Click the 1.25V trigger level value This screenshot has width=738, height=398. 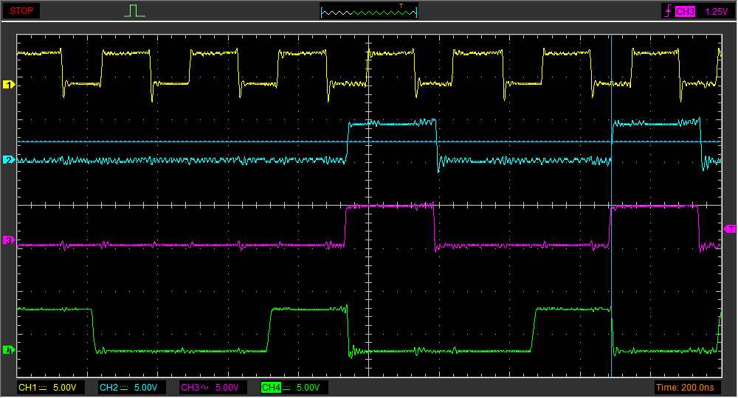pos(715,11)
